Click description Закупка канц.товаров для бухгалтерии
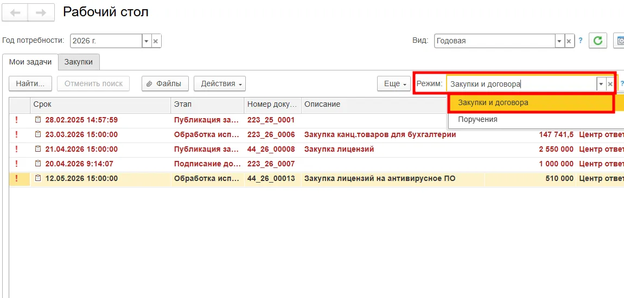This screenshot has width=624, height=298. point(380,135)
